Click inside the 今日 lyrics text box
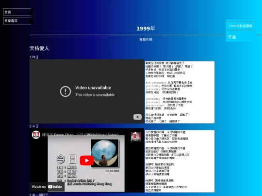 pyautogui.click(x=180, y=161)
